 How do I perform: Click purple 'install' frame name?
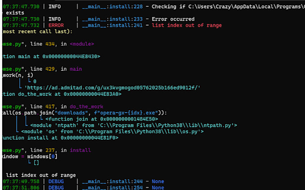(x=80, y=150)
